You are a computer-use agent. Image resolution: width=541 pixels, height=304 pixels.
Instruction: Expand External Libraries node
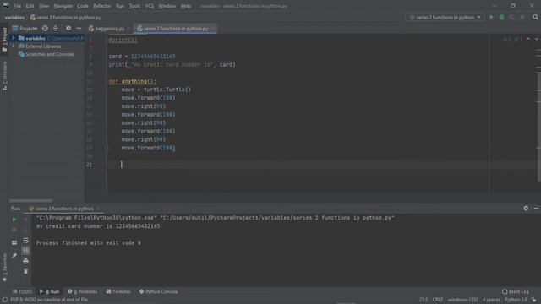click(14, 46)
